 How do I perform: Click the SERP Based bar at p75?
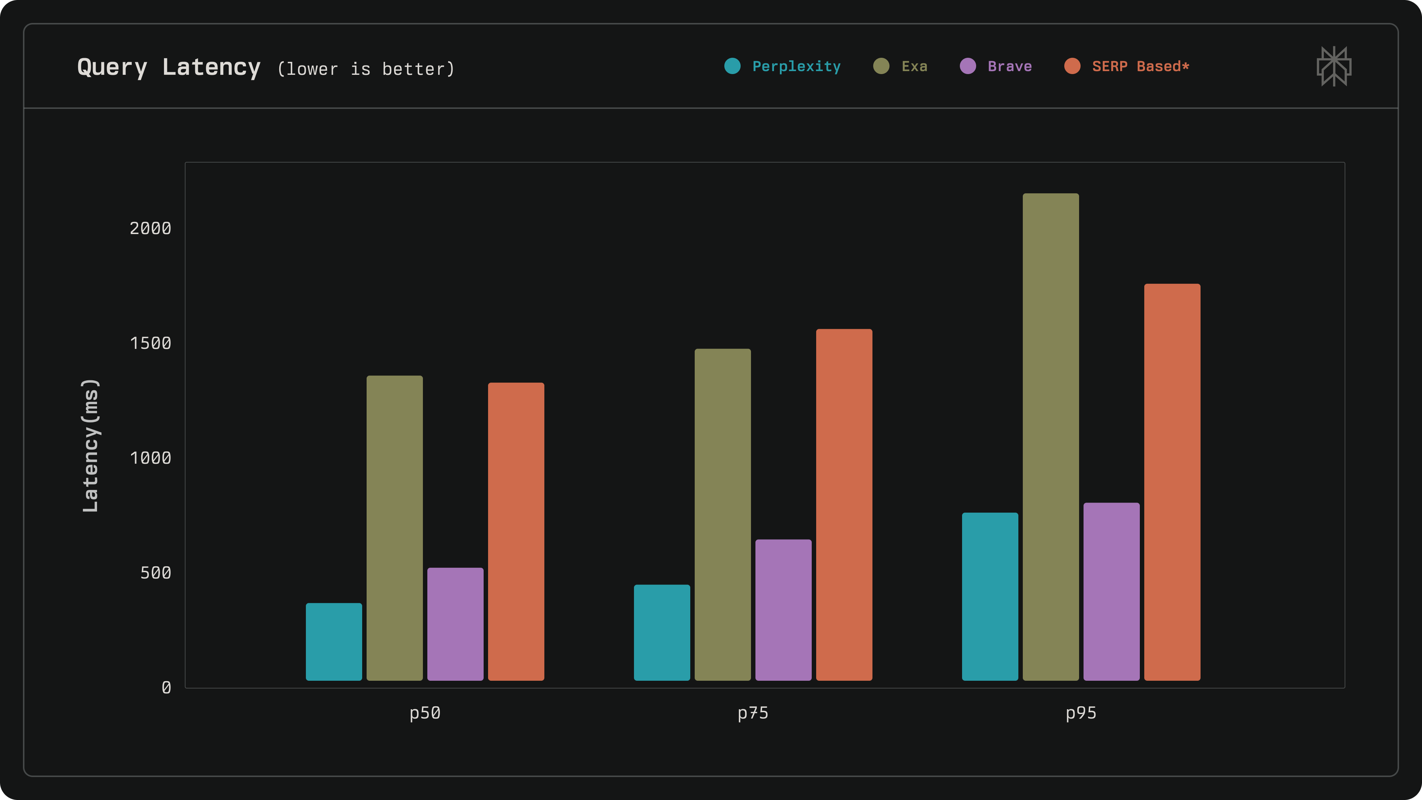click(844, 504)
